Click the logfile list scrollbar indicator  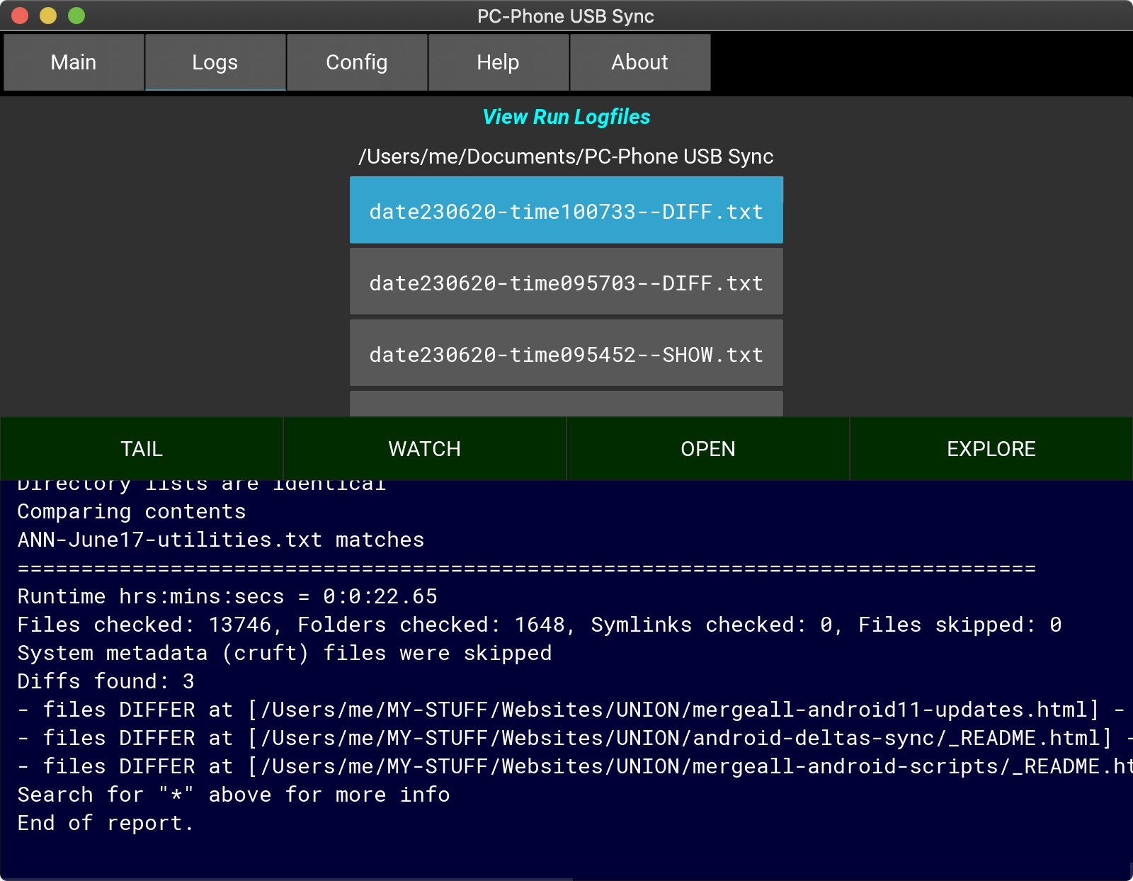[x=782, y=190]
